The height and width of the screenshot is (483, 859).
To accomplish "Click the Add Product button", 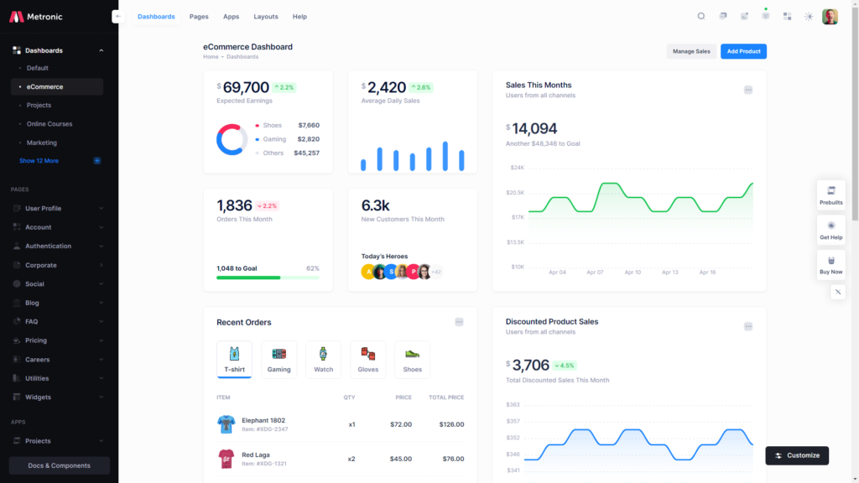I will point(743,51).
